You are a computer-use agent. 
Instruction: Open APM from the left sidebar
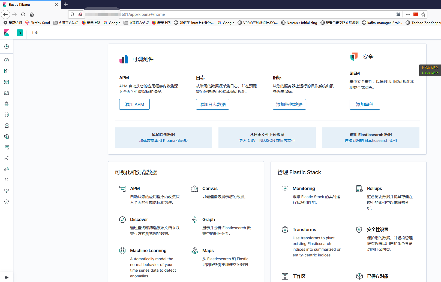[7, 147]
